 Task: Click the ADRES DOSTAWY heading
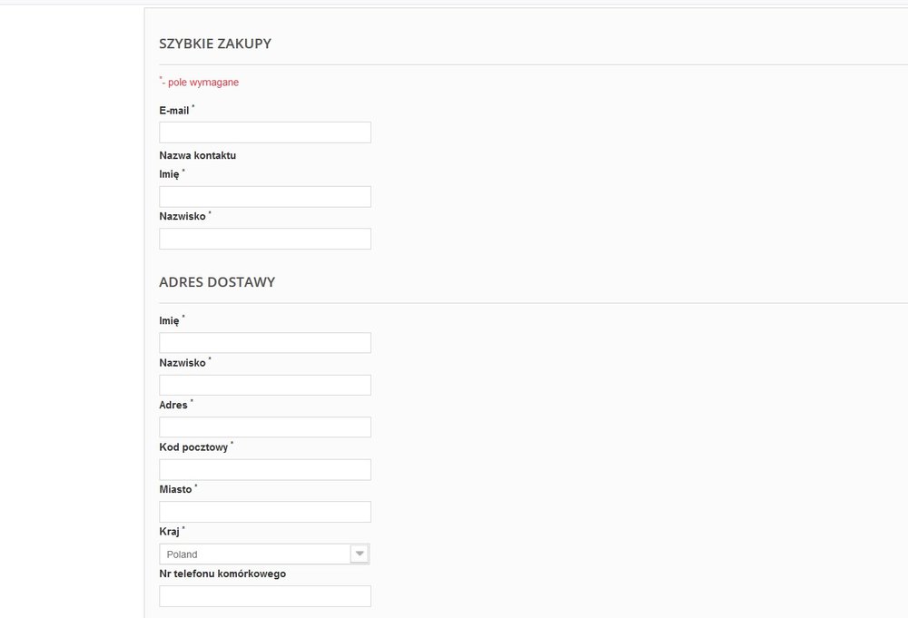pyautogui.click(x=217, y=282)
